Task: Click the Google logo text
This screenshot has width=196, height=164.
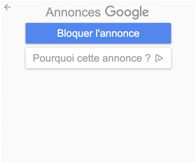Action: 127,12
